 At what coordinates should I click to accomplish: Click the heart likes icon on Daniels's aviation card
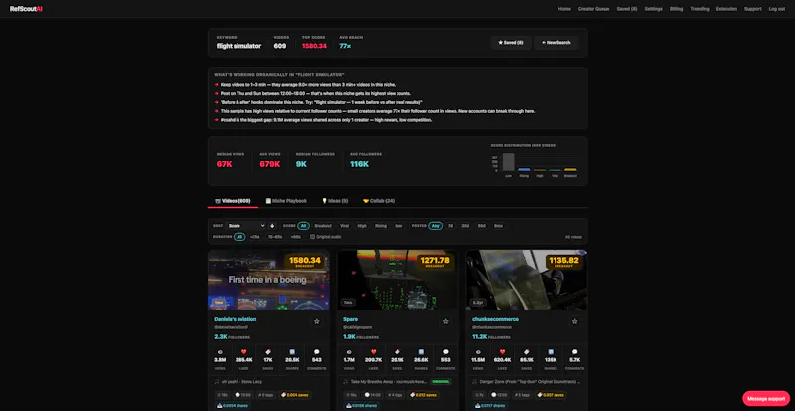coord(243,352)
